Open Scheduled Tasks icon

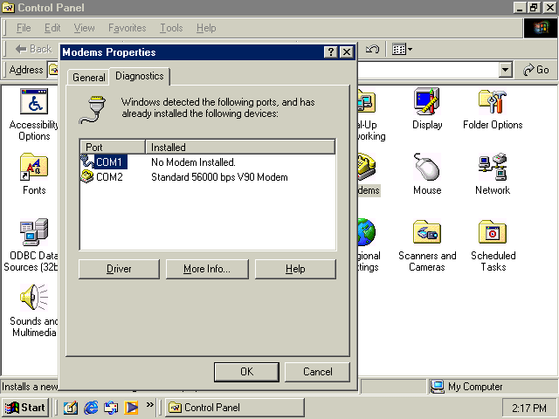(x=493, y=232)
